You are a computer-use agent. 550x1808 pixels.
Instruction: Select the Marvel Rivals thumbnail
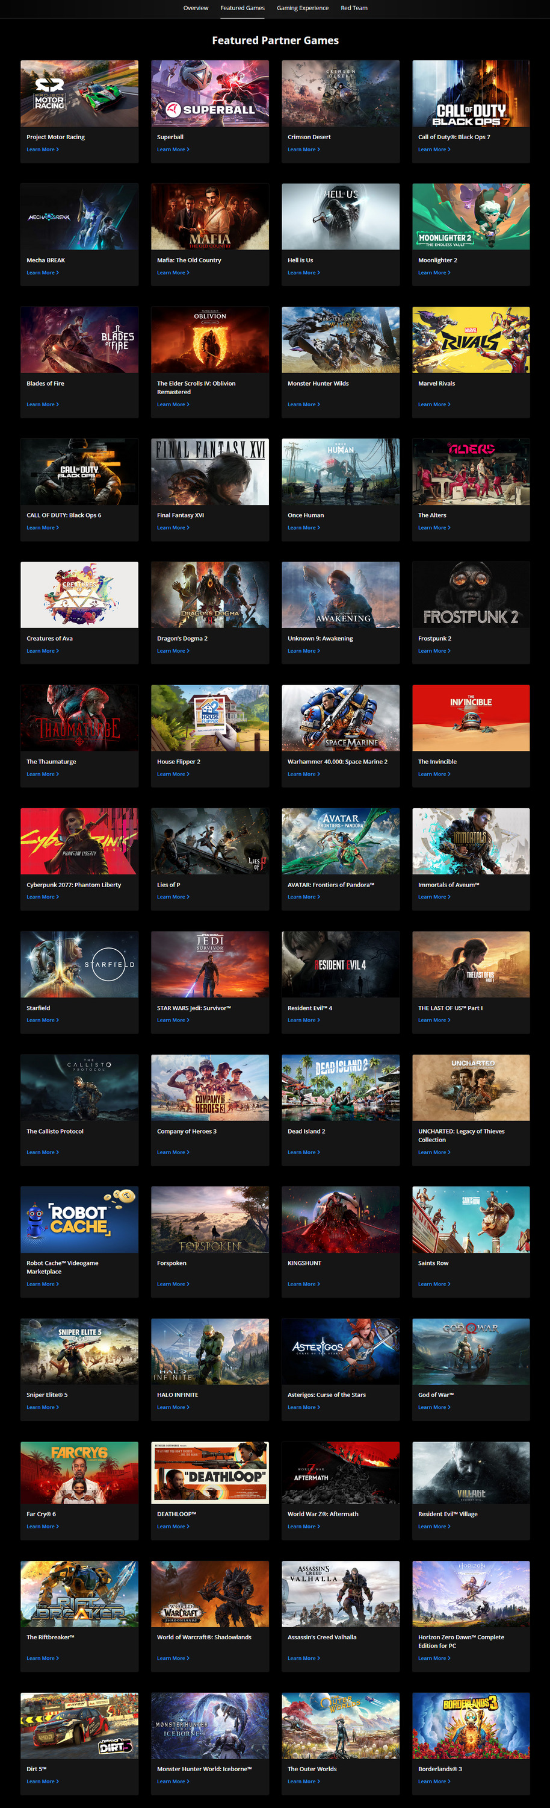(471, 340)
